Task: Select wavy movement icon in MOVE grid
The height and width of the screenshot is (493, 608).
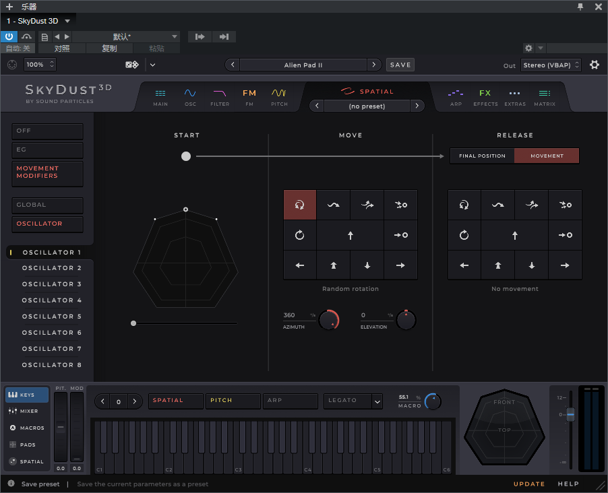Action: tap(334, 205)
